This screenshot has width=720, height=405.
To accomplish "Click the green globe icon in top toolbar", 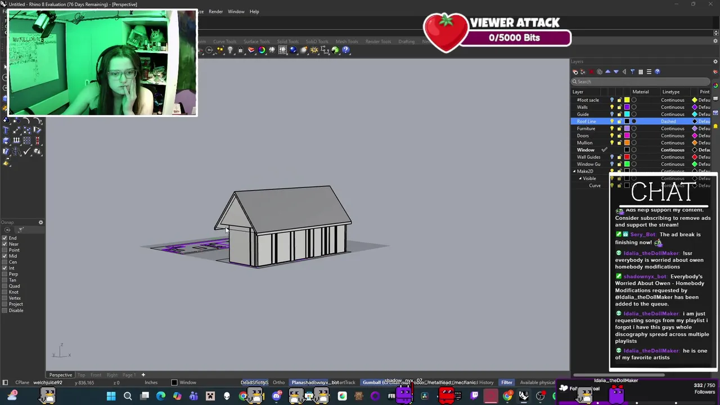I will tap(335, 49).
